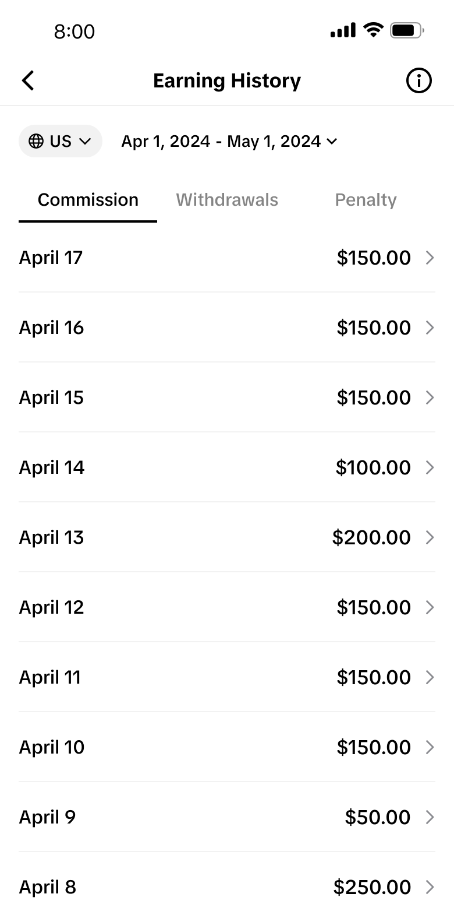Click the chevron on April 8 row
Viewport: 454px width, 922px height.
(430, 887)
